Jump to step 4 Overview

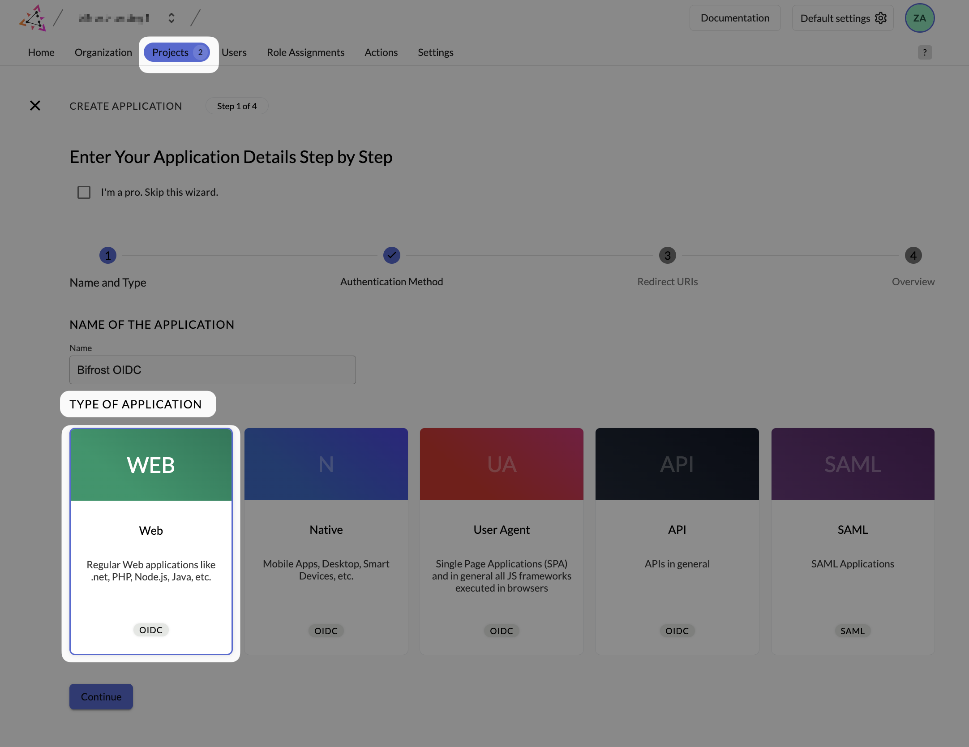click(x=913, y=255)
